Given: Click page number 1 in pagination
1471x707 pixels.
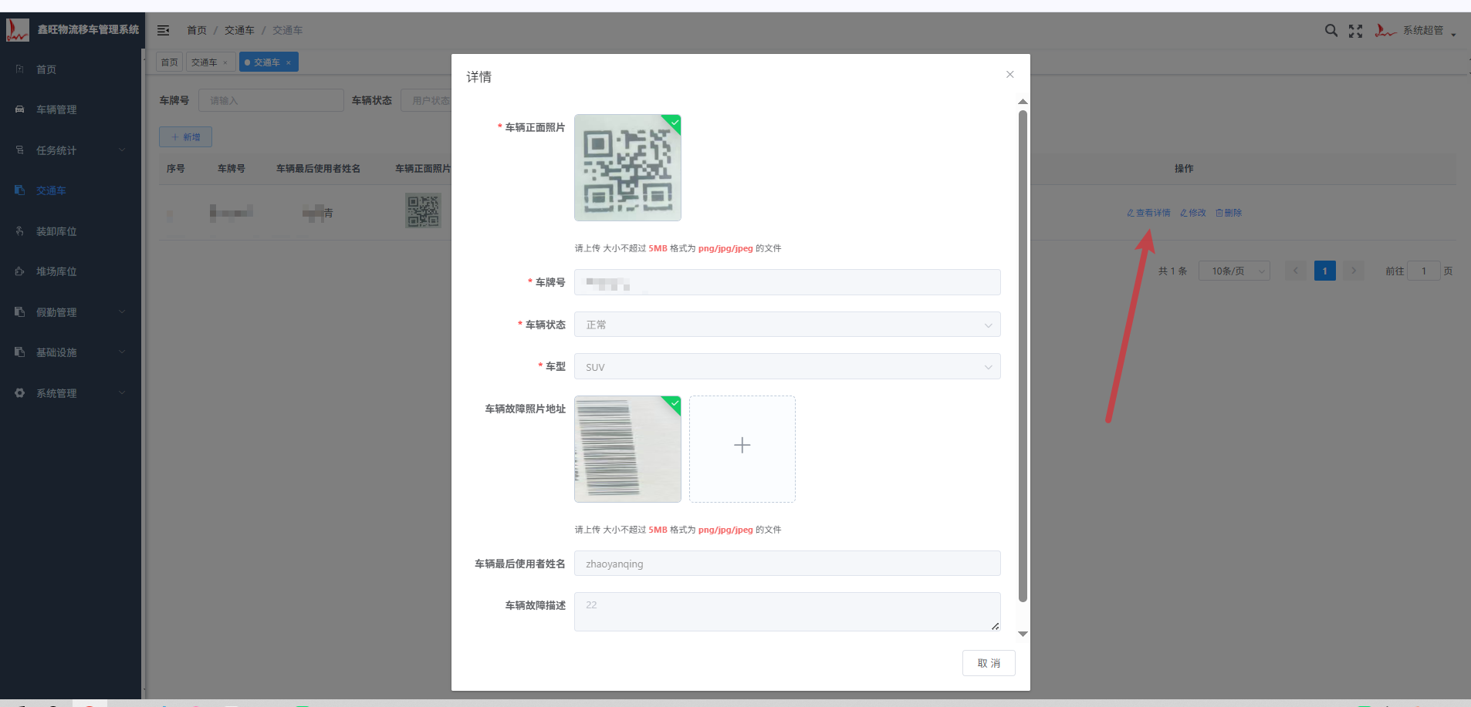Looking at the screenshot, I should [1325, 271].
